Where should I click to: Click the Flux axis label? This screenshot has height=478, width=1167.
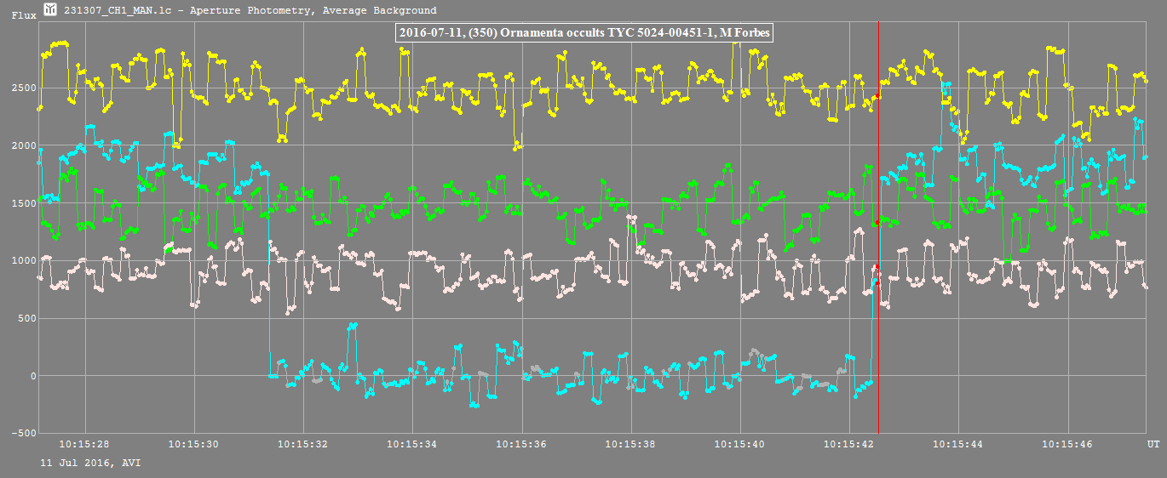pos(23,14)
